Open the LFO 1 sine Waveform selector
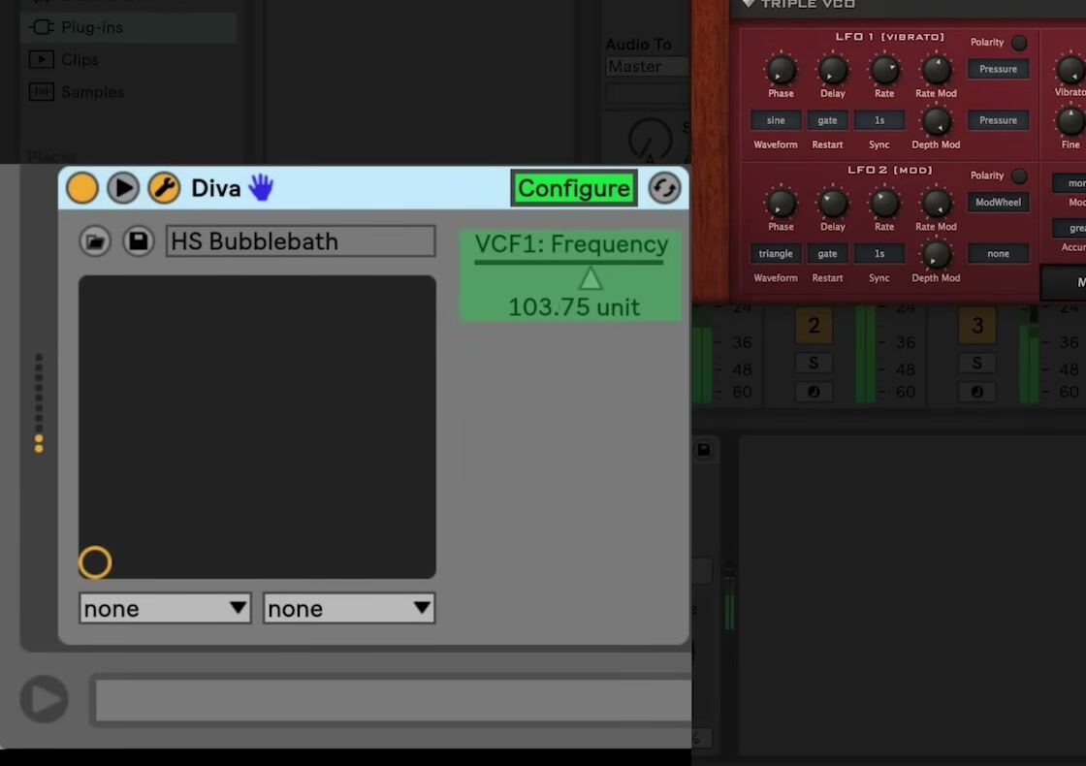 click(776, 120)
